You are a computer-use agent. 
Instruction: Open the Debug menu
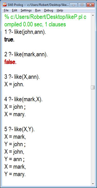point(48,10)
